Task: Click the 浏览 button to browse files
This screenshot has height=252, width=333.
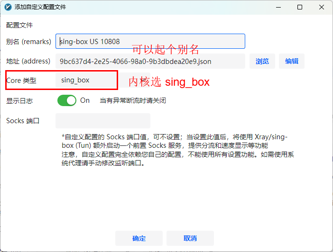Action: pyautogui.click(x=262, y=61)
